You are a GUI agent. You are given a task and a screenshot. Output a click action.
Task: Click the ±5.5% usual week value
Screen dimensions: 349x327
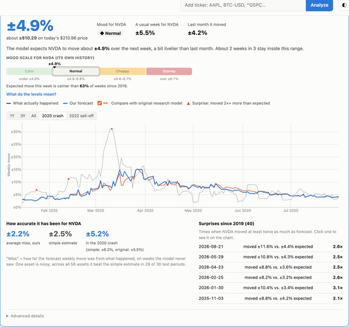145,33
